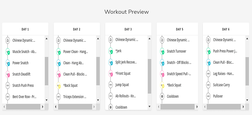Click the green A icon beside Push Press Power Jerk
Screen dimensions: 252x115
[x=208, y=51]
